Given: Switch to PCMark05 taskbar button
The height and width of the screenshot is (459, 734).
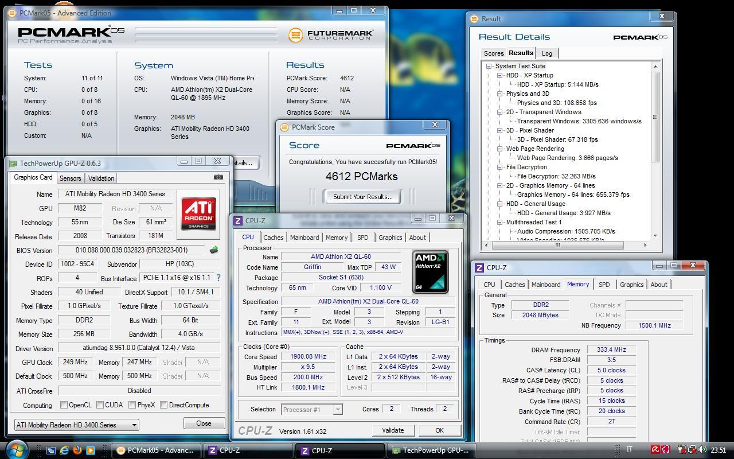Looking at the screenshot, I should click(x=157, y=450).
